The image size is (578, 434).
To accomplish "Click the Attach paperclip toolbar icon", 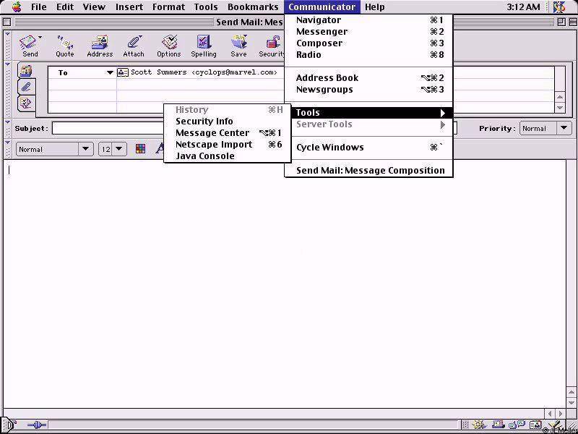I will click(x=134, y=43).
